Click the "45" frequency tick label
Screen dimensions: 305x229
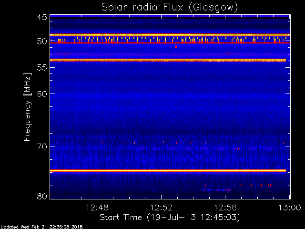click(x=42, y=18)
